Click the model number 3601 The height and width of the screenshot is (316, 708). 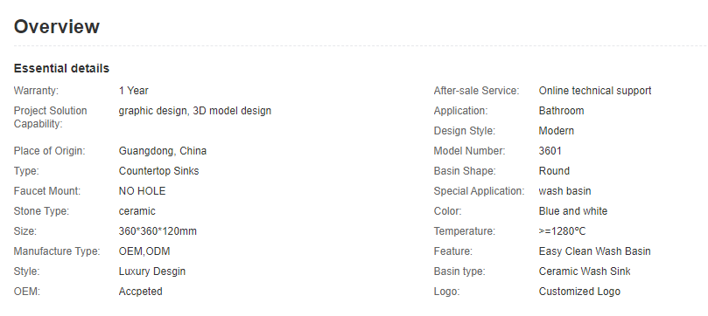coord(550,151)
